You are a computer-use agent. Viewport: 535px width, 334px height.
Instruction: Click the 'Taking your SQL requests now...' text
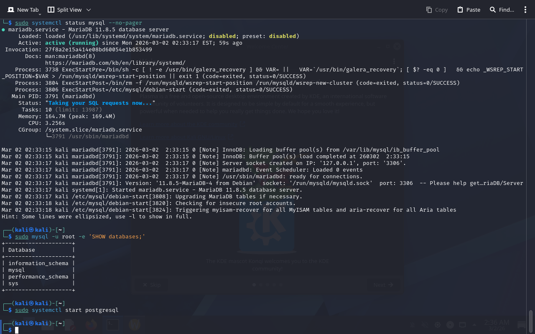[100, 103]
